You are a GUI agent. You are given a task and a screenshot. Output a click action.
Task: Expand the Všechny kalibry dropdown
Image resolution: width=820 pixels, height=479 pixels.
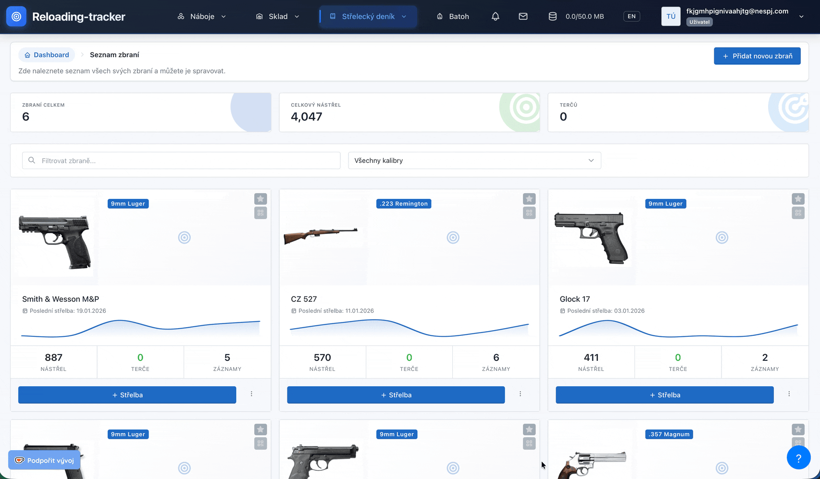tap(474, 160)
